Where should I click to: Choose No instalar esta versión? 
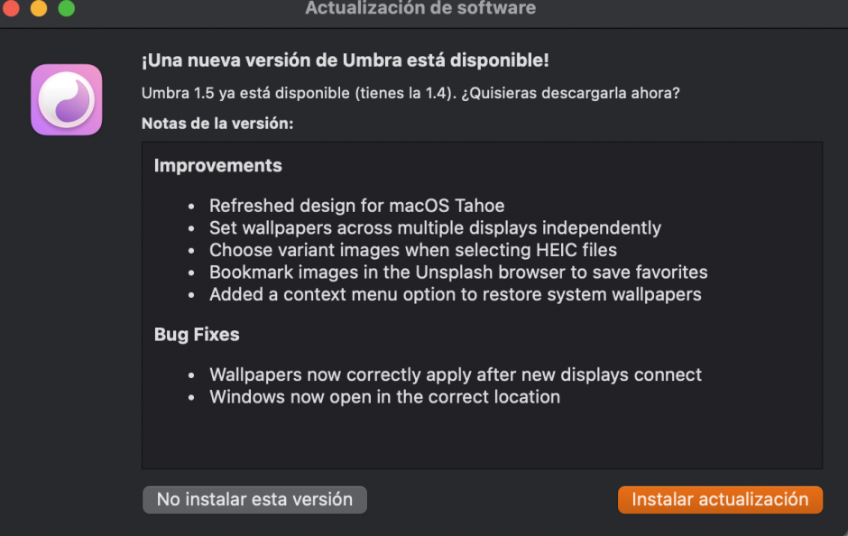(x=254, y=500)
